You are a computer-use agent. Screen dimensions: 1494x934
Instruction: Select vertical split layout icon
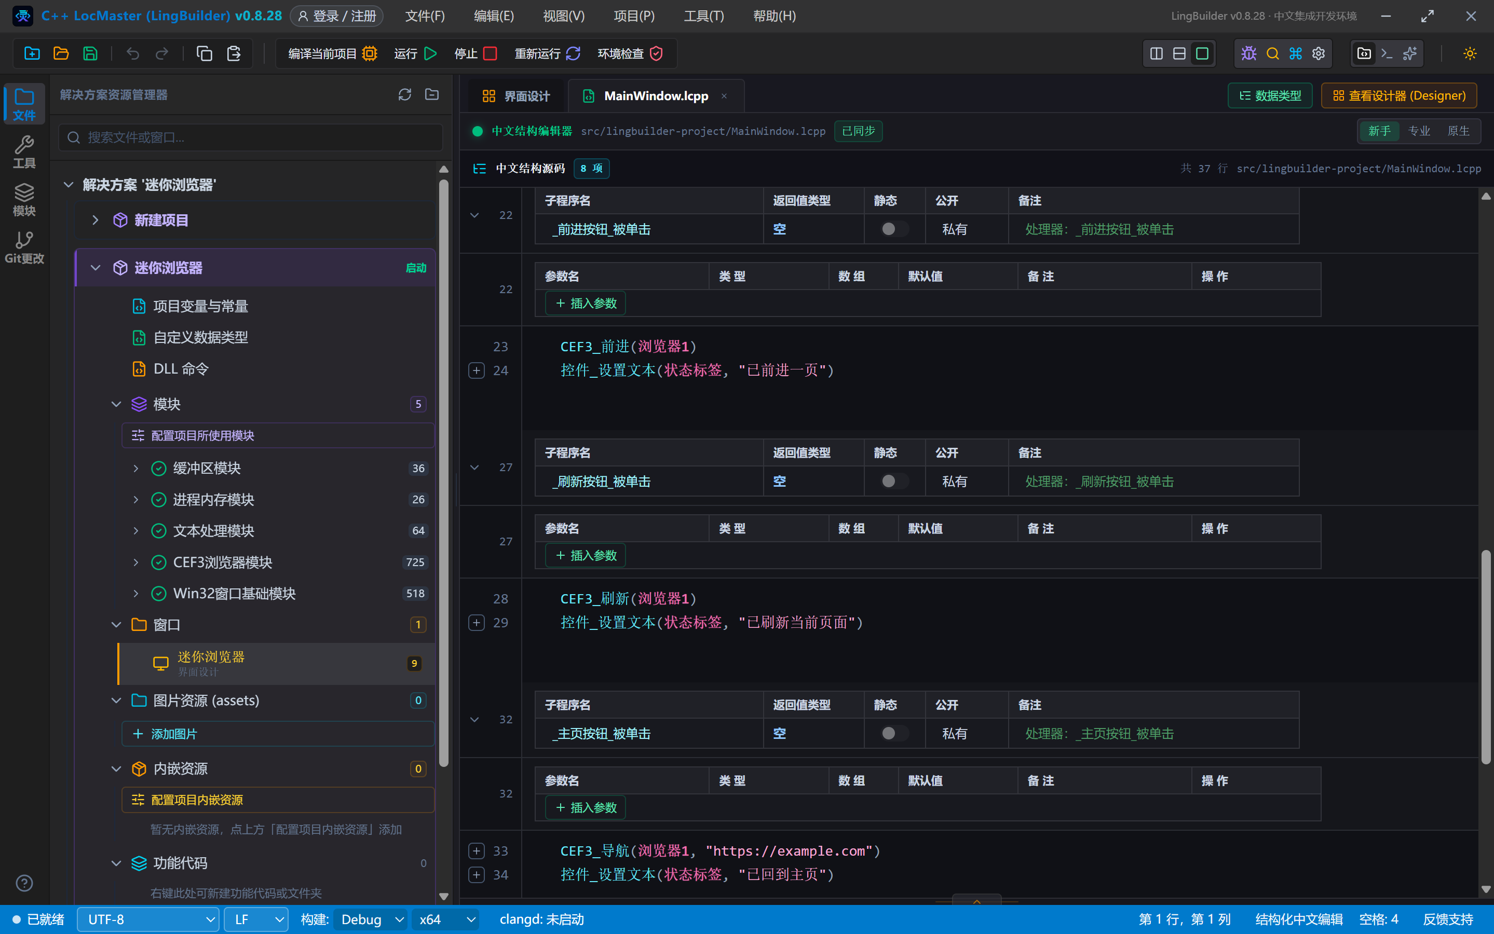(x=1156, y=54)
